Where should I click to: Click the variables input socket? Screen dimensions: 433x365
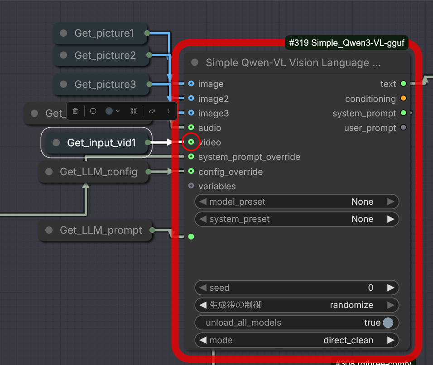[x=191, y=186]
